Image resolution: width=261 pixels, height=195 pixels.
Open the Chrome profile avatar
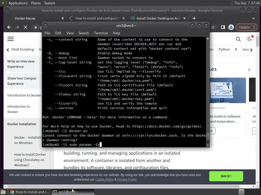coord(231,27)
